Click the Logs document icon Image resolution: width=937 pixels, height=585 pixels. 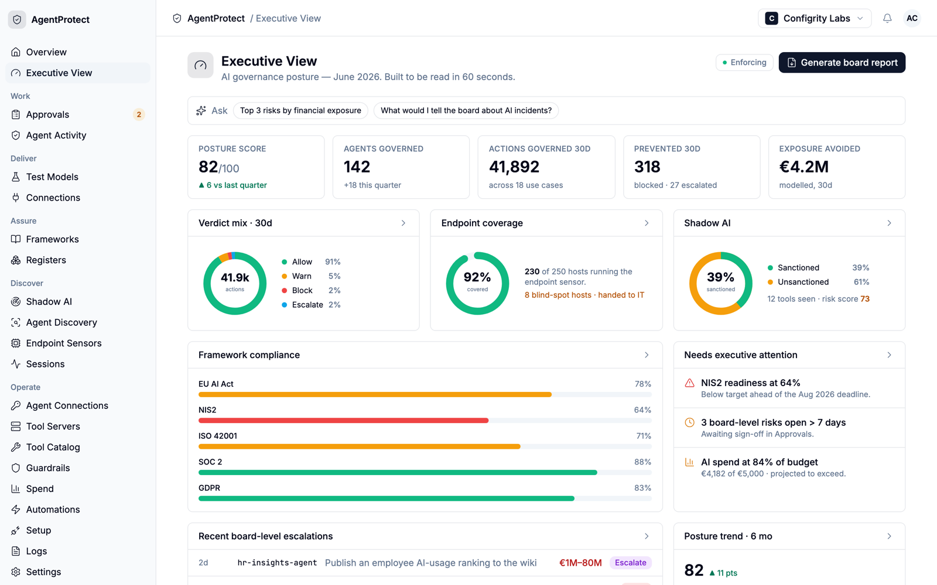[x=16, y=551]
